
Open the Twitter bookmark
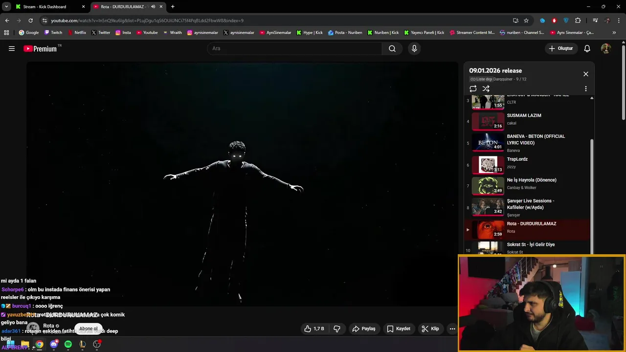(101, 33)
